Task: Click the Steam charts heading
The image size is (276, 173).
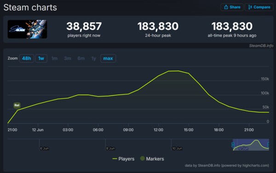Action: tap(30, 7)
